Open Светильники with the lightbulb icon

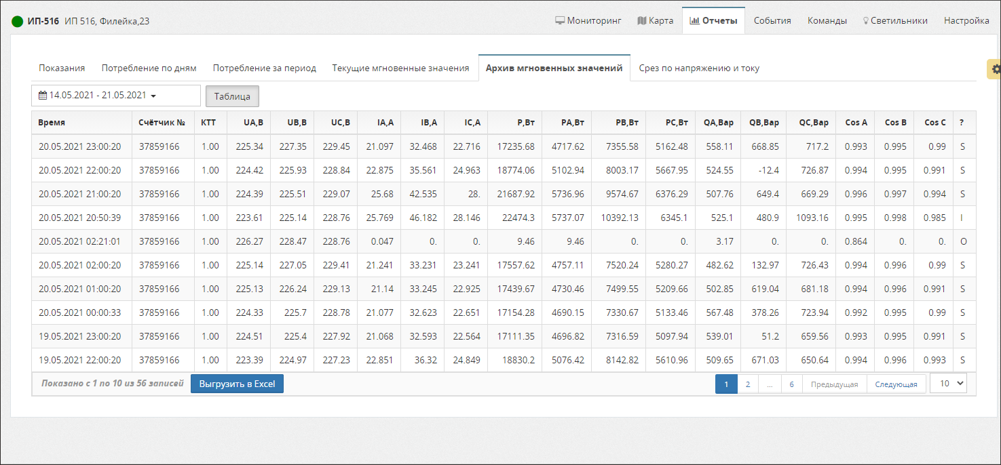(895, 20)
